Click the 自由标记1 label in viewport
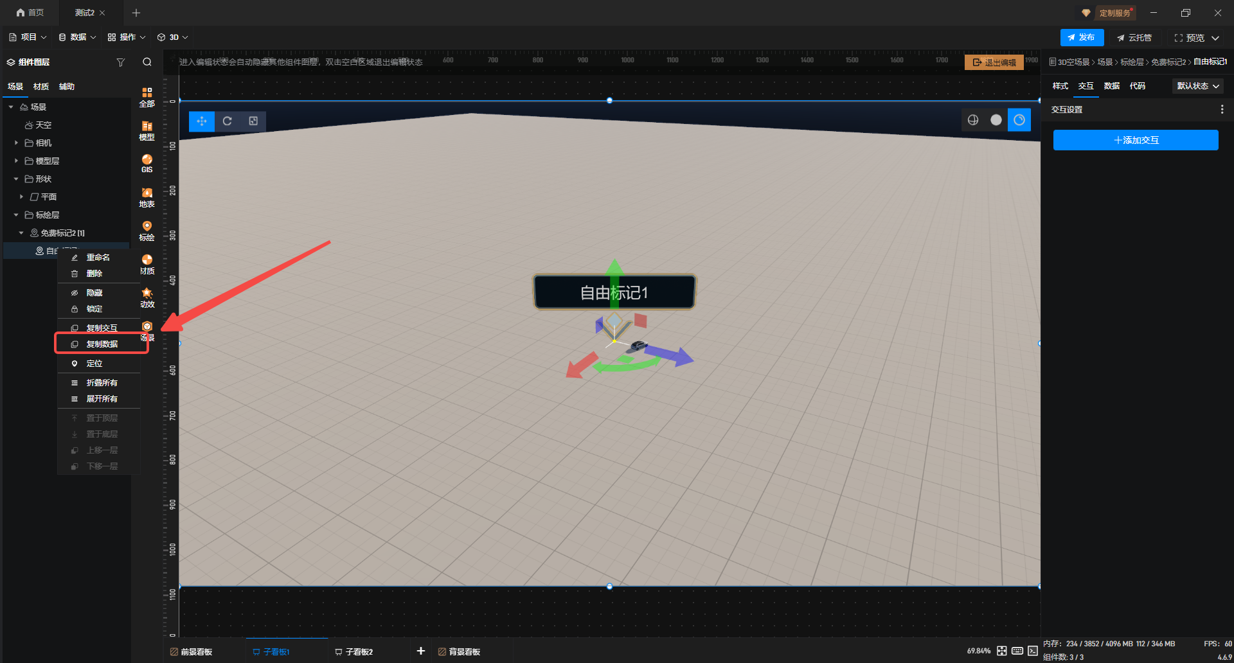 coord(614,293)
